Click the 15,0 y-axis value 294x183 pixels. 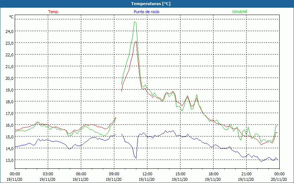10,137
